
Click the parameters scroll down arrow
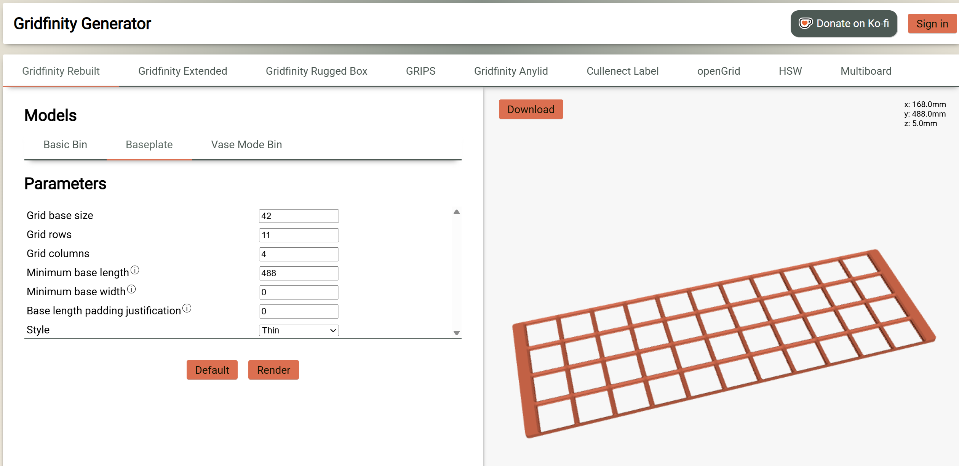457,333
